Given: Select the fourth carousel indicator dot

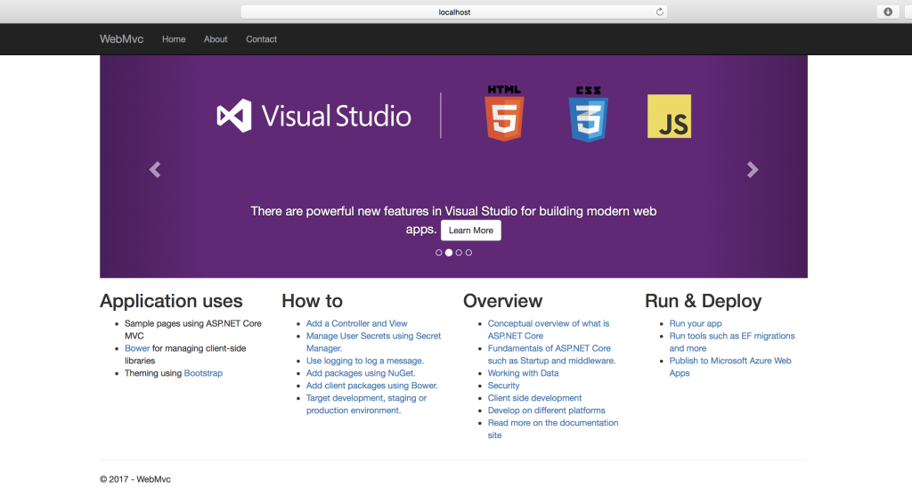Looking at the screenshot, I should point(468,253).
